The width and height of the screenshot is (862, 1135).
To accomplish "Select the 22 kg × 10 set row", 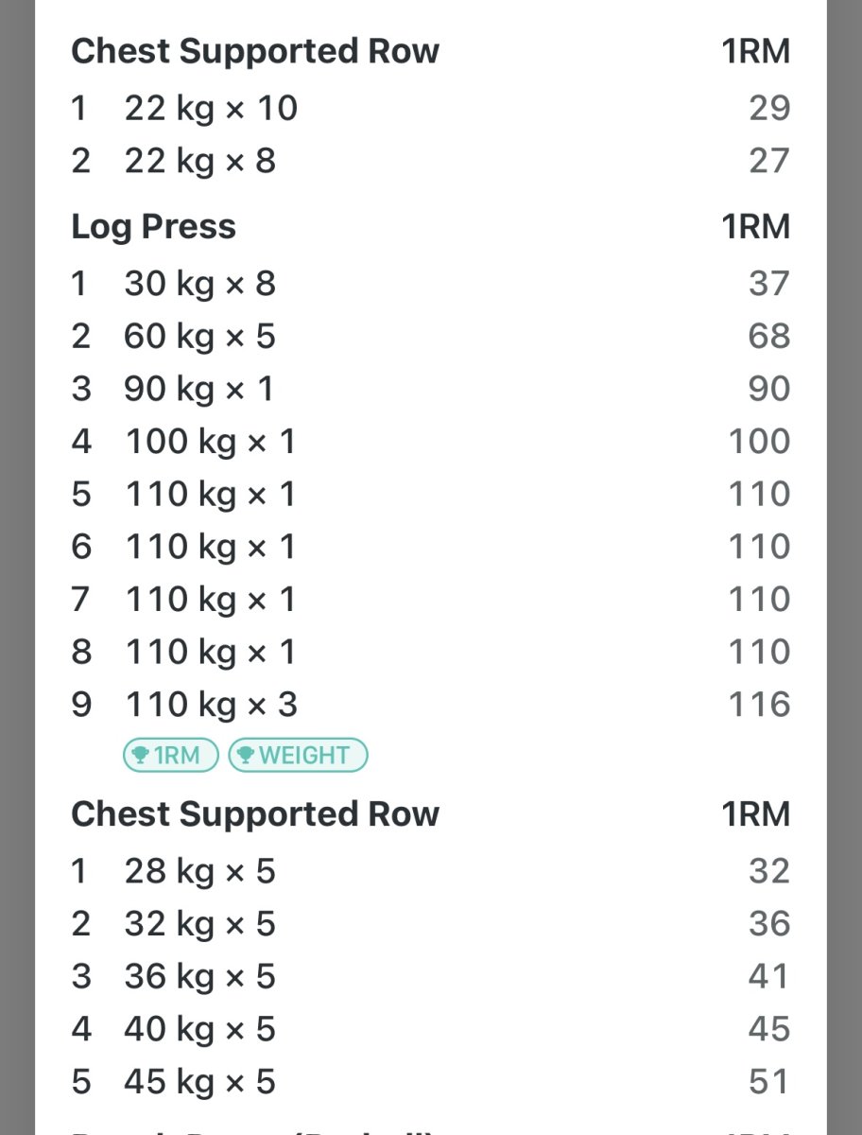I will (x=210, y=109).
